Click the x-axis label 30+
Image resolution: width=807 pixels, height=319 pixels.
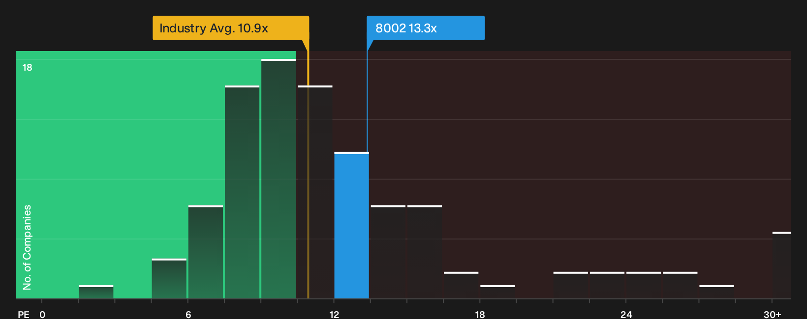pos(772,315)
